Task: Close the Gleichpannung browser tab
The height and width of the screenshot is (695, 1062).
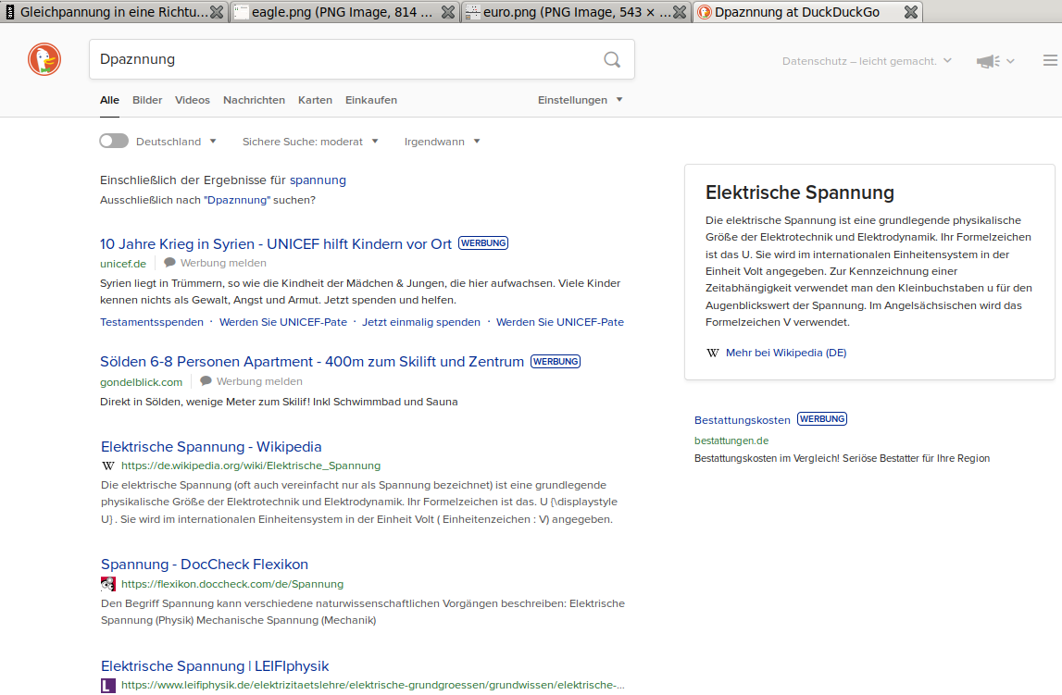Action: click(x=217, y=11)
